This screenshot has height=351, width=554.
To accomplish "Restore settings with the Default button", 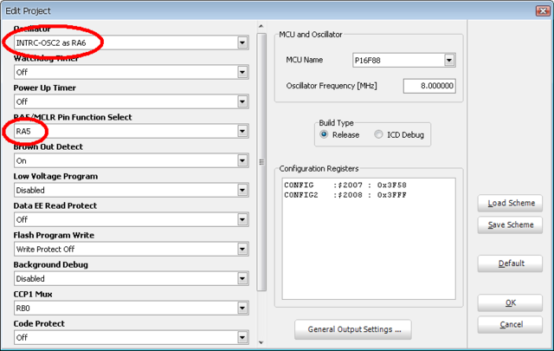I will [510, 263].
